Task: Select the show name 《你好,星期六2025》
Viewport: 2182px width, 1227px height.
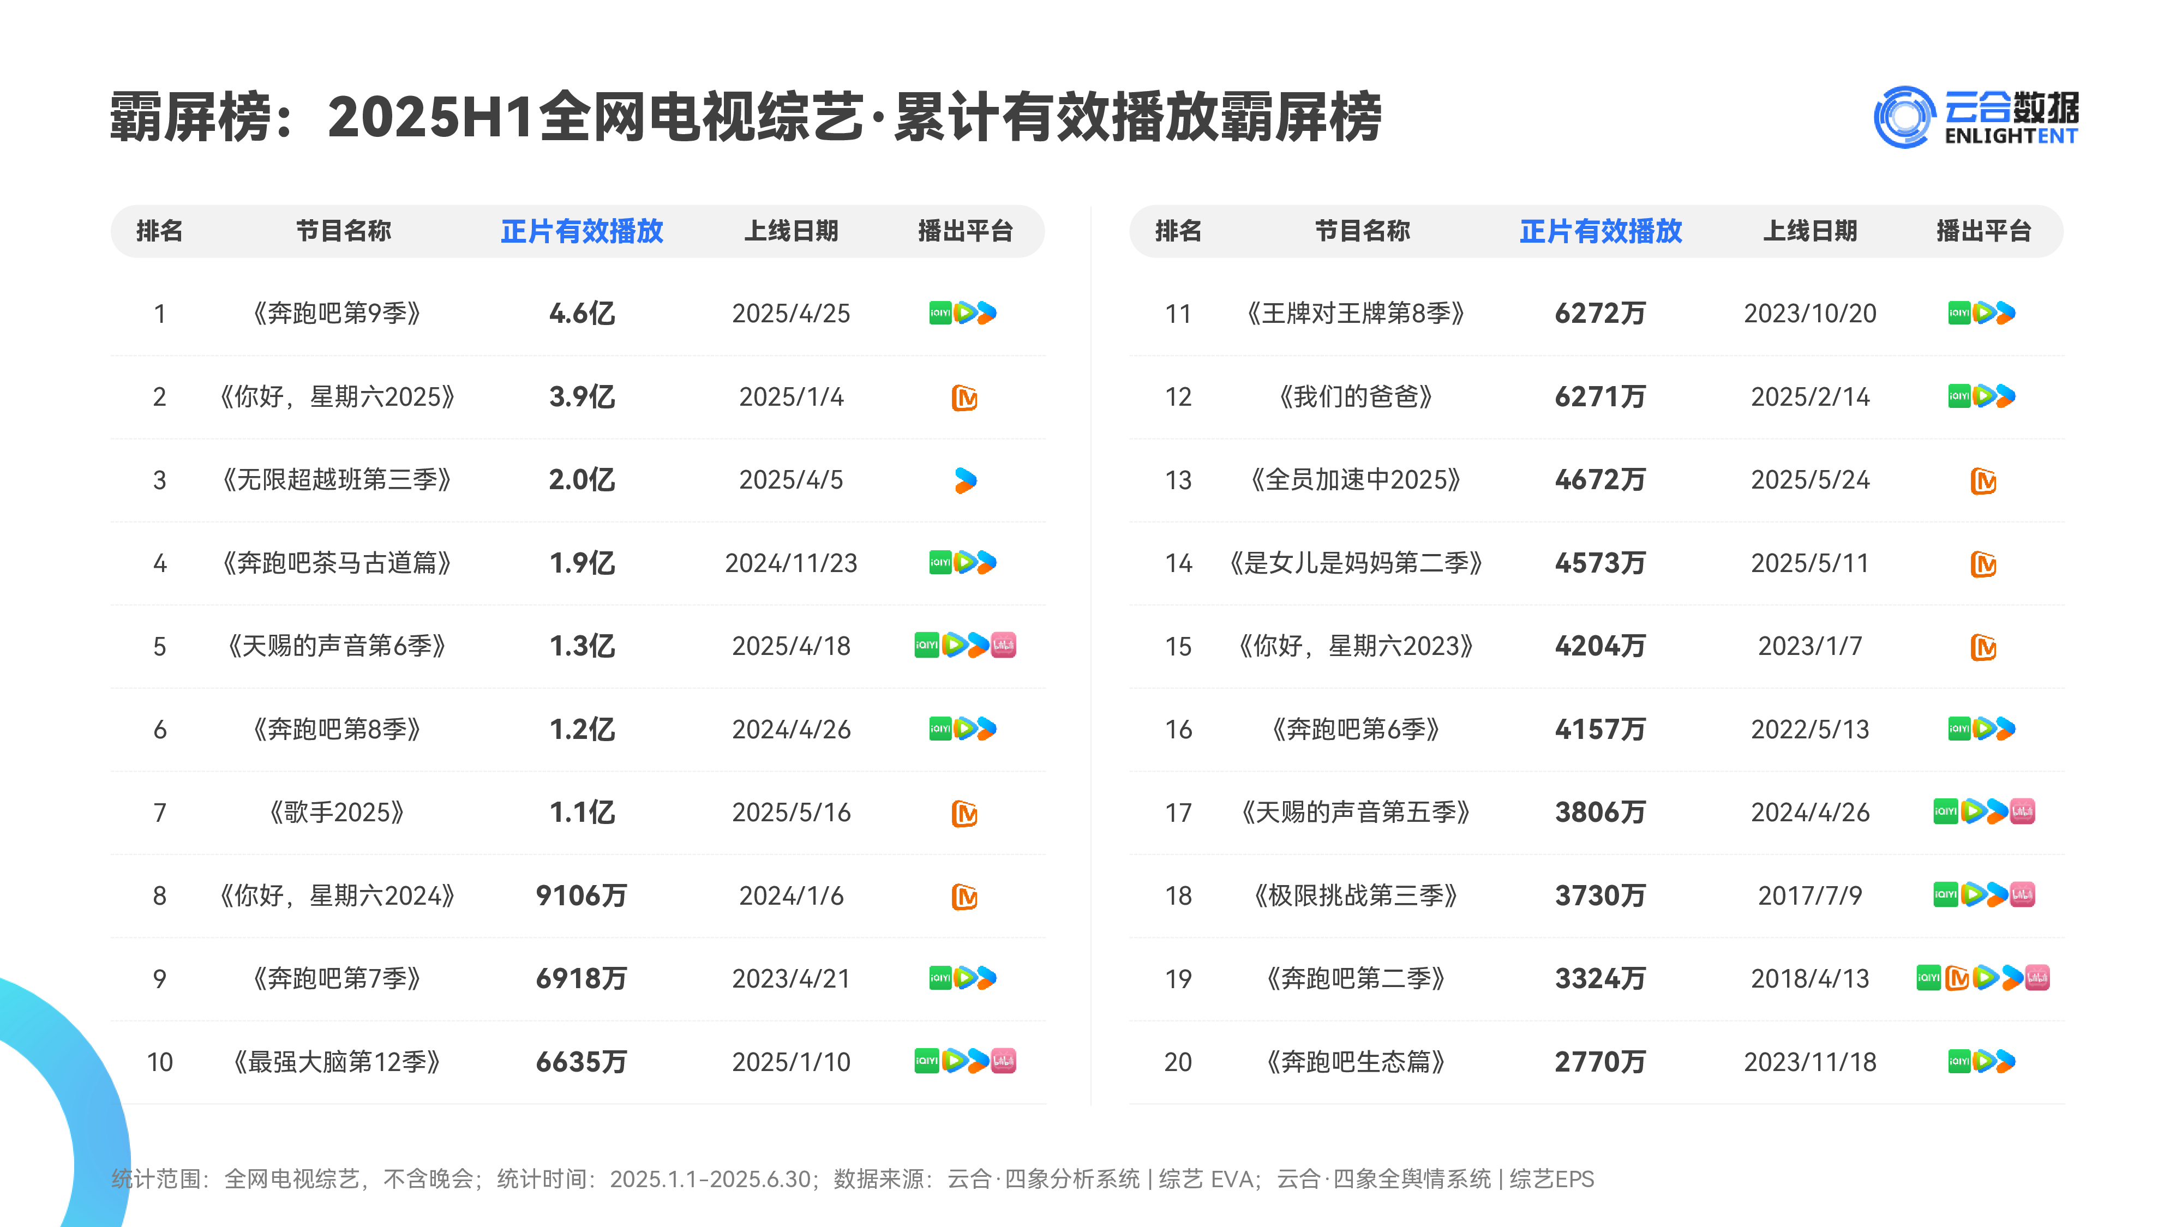Action: pos(337,397)
